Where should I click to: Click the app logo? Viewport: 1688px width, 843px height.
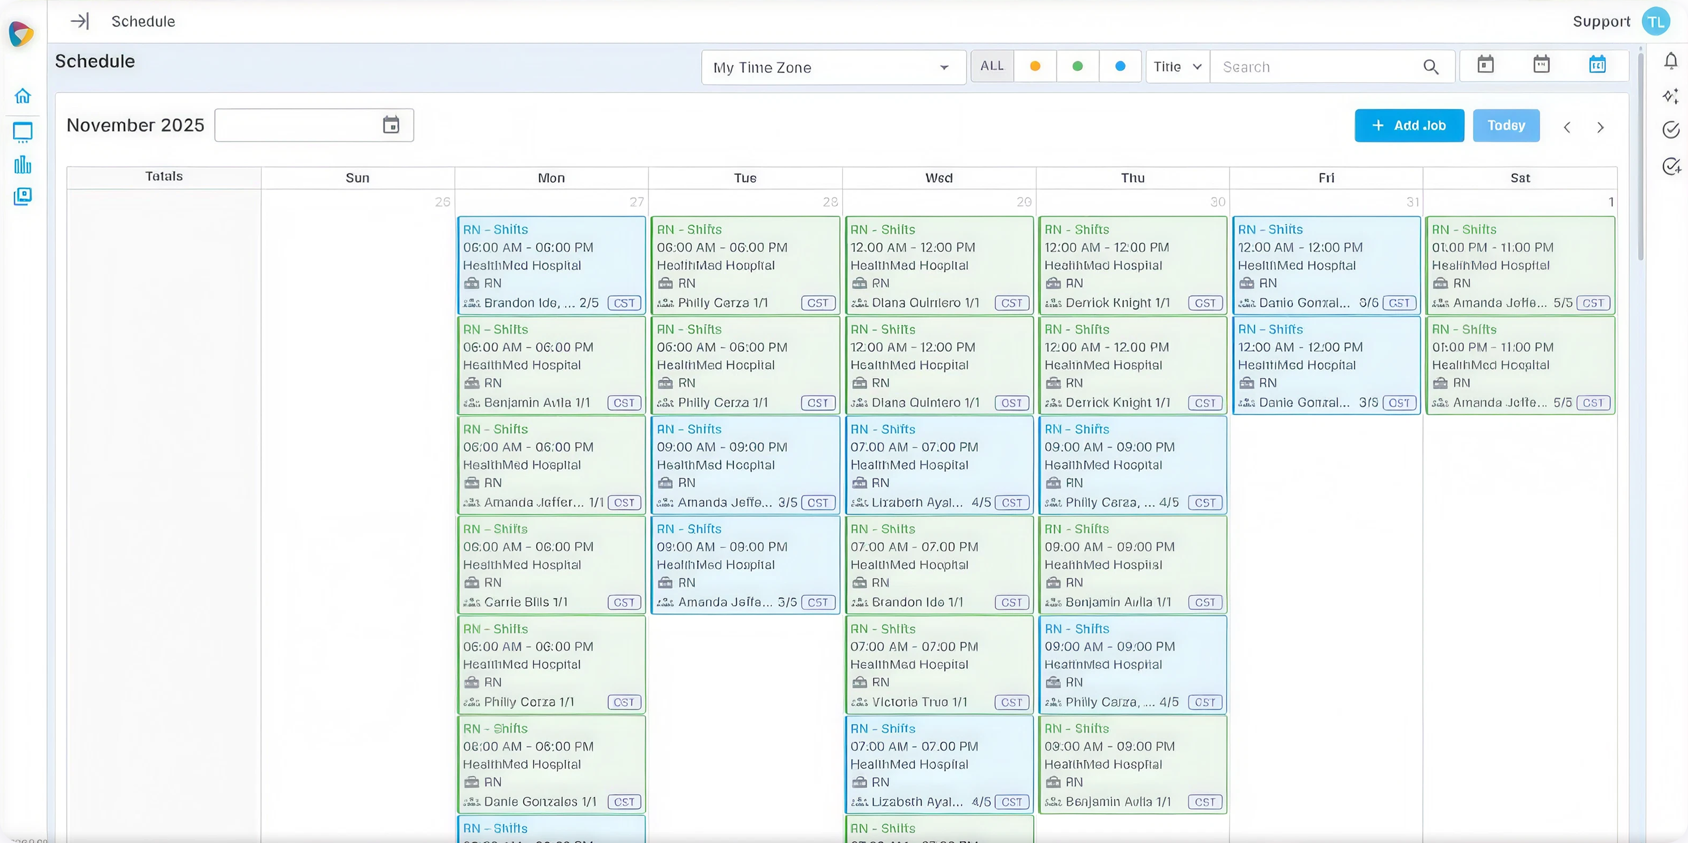tap(21, 33)
